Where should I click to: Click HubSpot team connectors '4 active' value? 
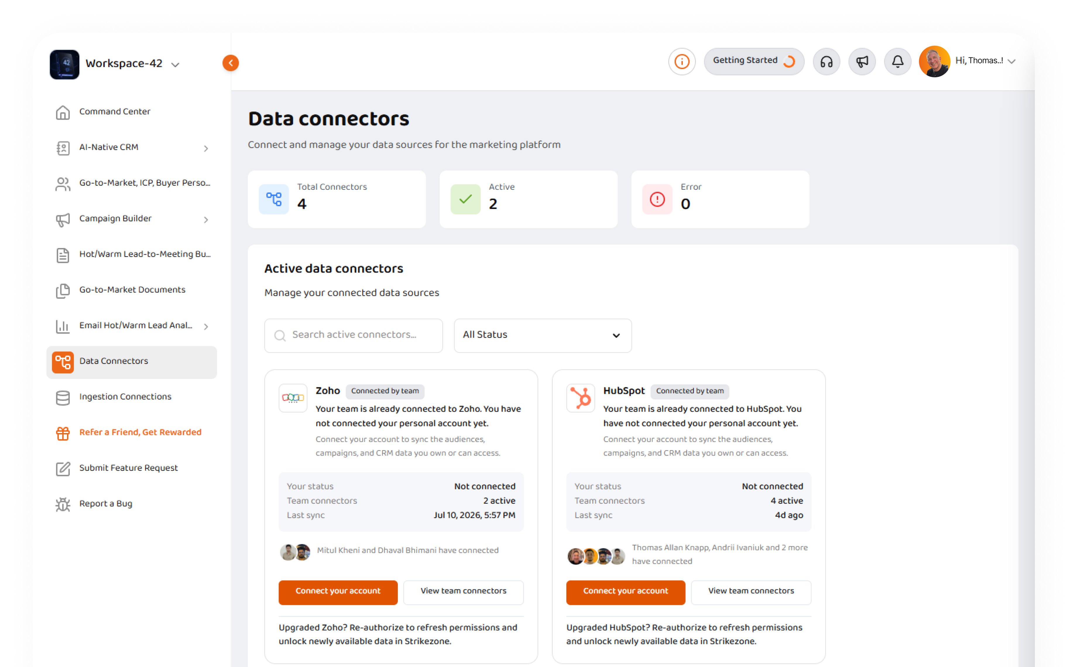point(786,501)
